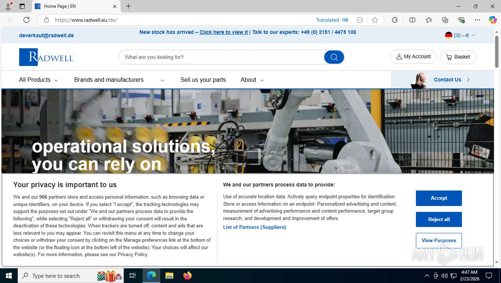The image size is (501, 283).
Task: Open List of Partners (Suppliers) link
Action: [255, 227]
